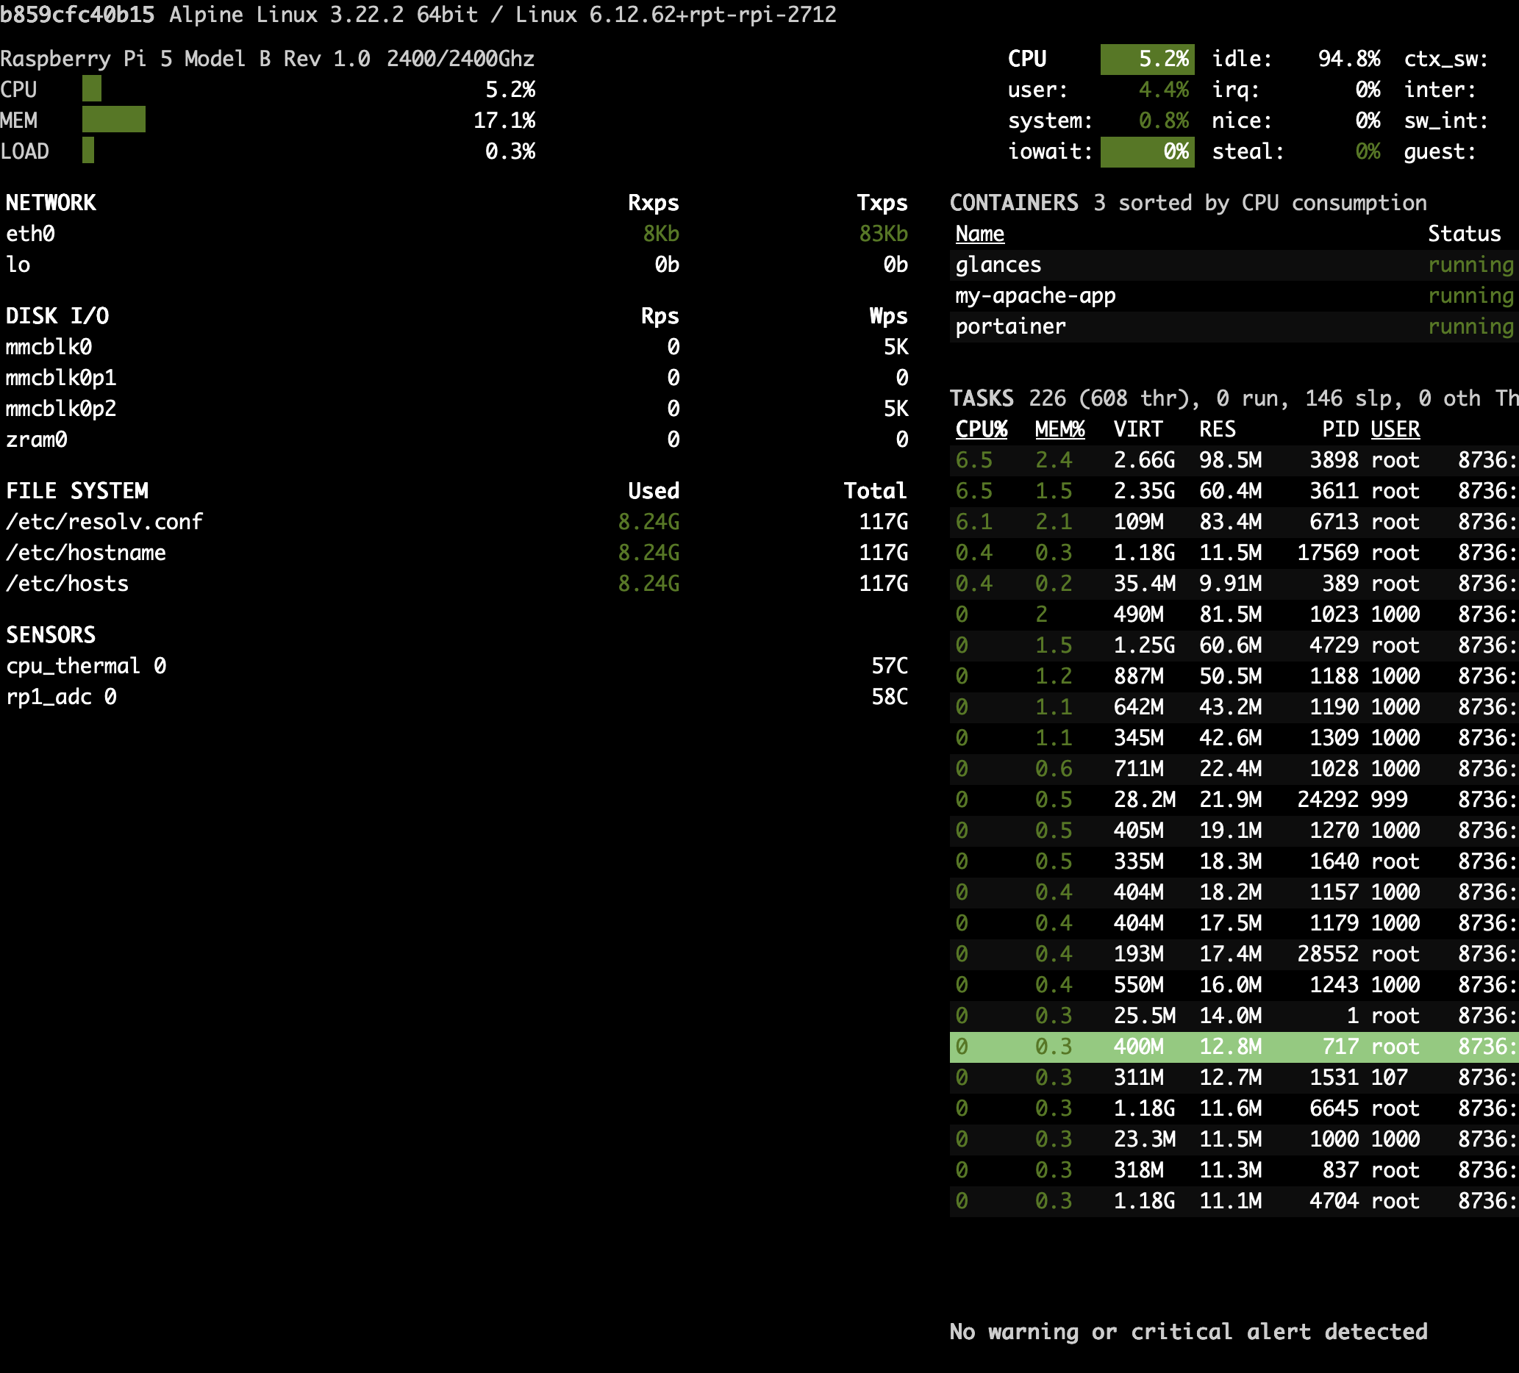1519x1373 pixels.
Task: Click the MEM usage percentage bar
Action: [x=113, y=120]
